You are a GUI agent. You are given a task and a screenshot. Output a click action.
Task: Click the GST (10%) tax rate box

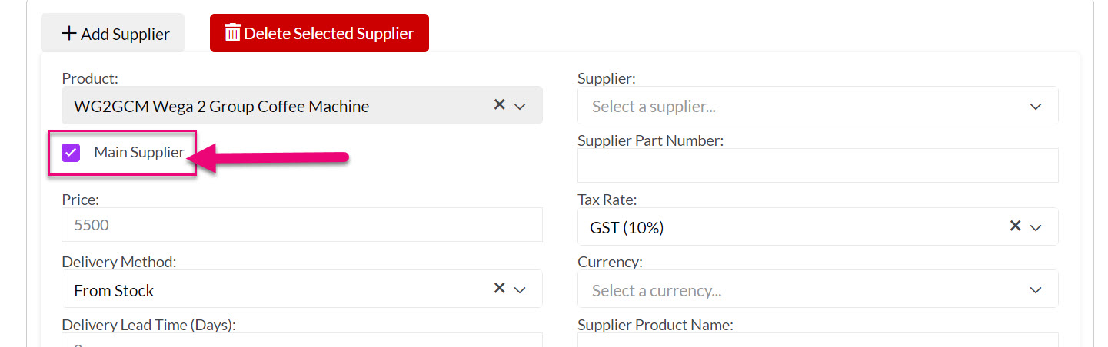pos(817,226)
